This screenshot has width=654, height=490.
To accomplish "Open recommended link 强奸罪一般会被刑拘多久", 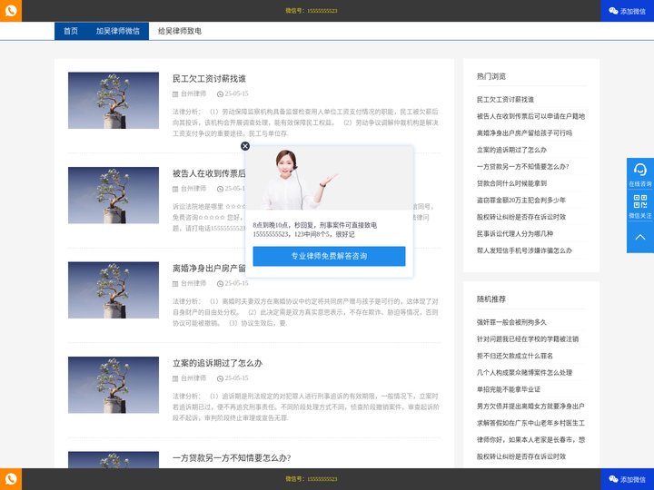I will click(x=511, y=322).
